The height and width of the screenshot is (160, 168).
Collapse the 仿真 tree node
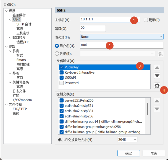10,51
